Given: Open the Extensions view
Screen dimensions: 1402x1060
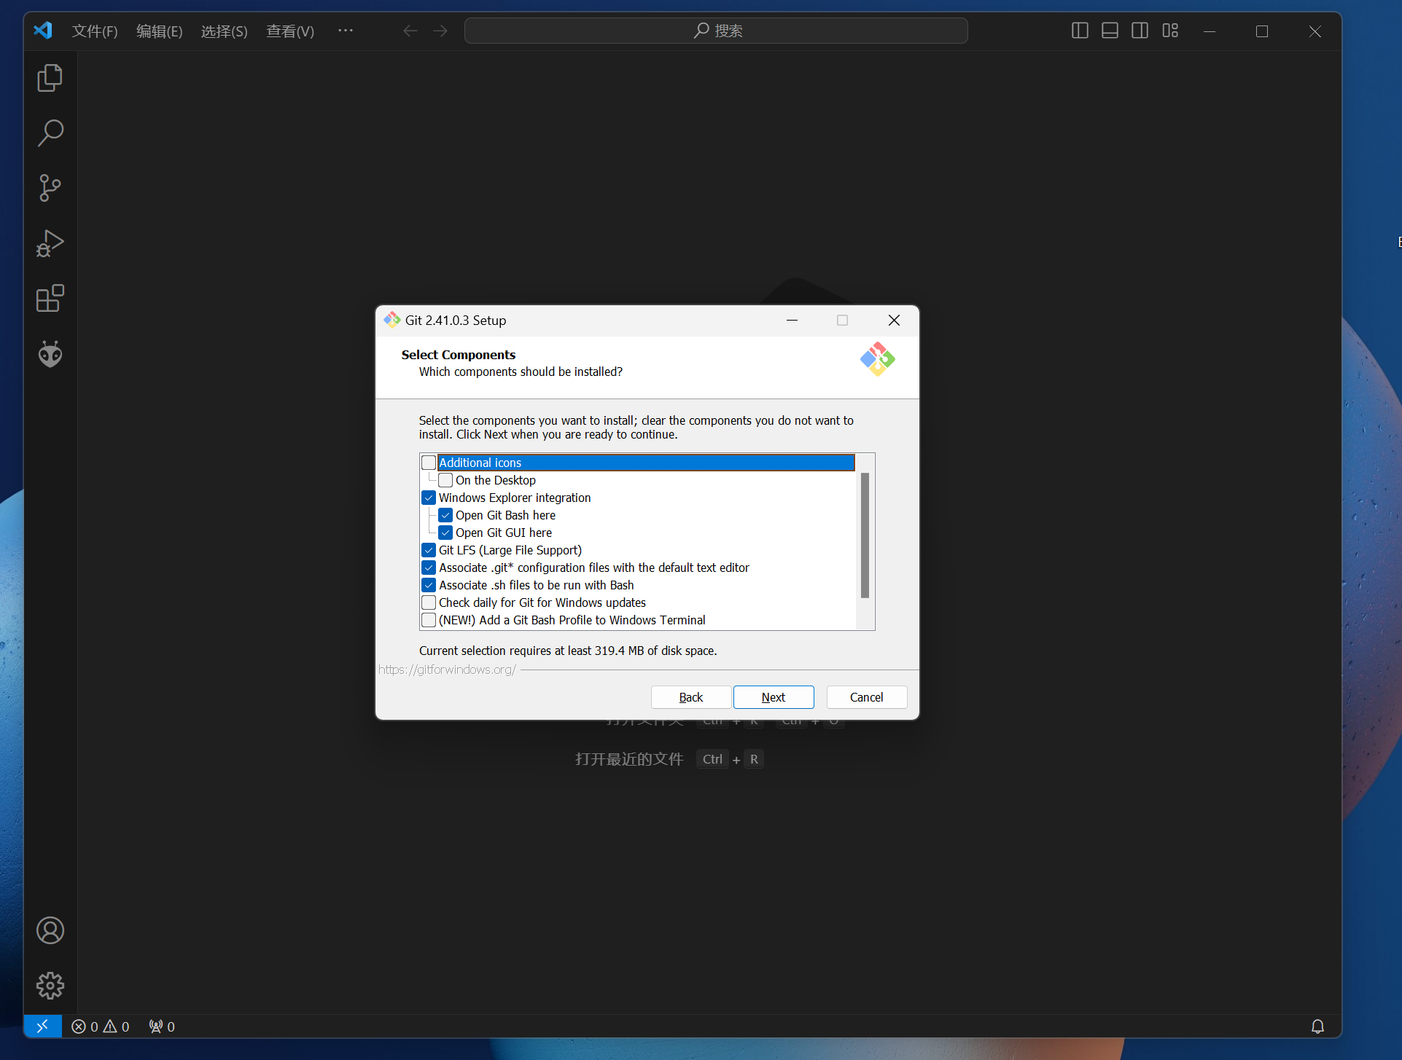Looking at the screenshot, I should point(50,299).
